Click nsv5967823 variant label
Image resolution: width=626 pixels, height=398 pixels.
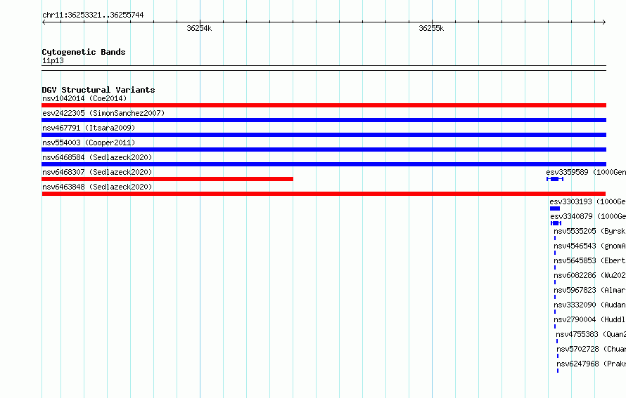(x=589, y=290)
